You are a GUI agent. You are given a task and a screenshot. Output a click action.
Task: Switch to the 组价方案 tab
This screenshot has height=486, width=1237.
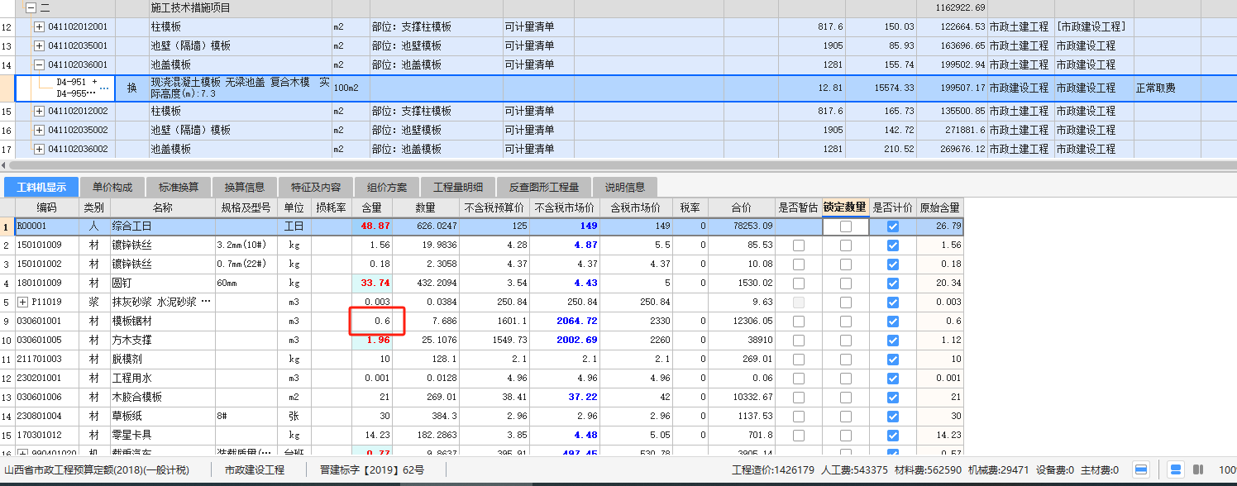point(387,187)
